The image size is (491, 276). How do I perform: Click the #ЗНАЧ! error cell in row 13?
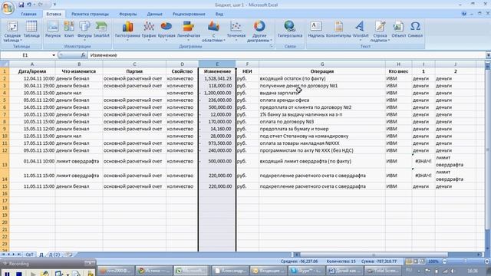pos(423,161)
